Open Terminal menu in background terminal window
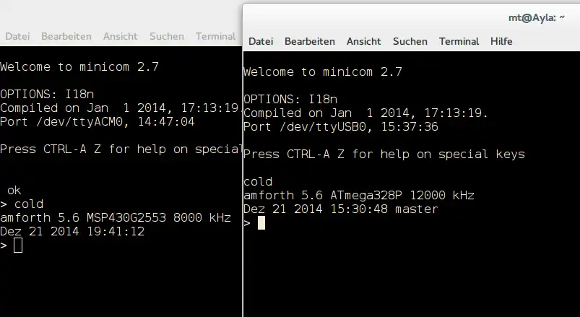 [215, 36]
